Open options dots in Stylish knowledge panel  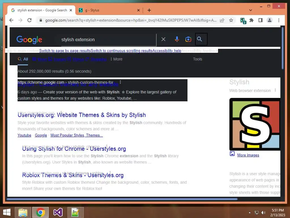[275, 90]
